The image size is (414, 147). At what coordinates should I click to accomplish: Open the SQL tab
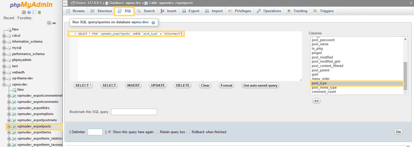pos(124,11)
